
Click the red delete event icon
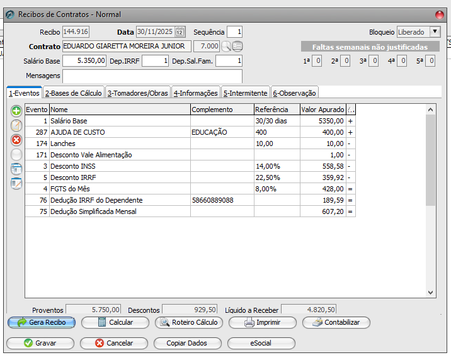click(x=16, y=140)
